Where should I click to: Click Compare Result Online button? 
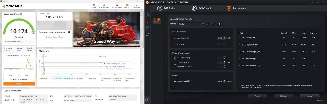[19, 80]
